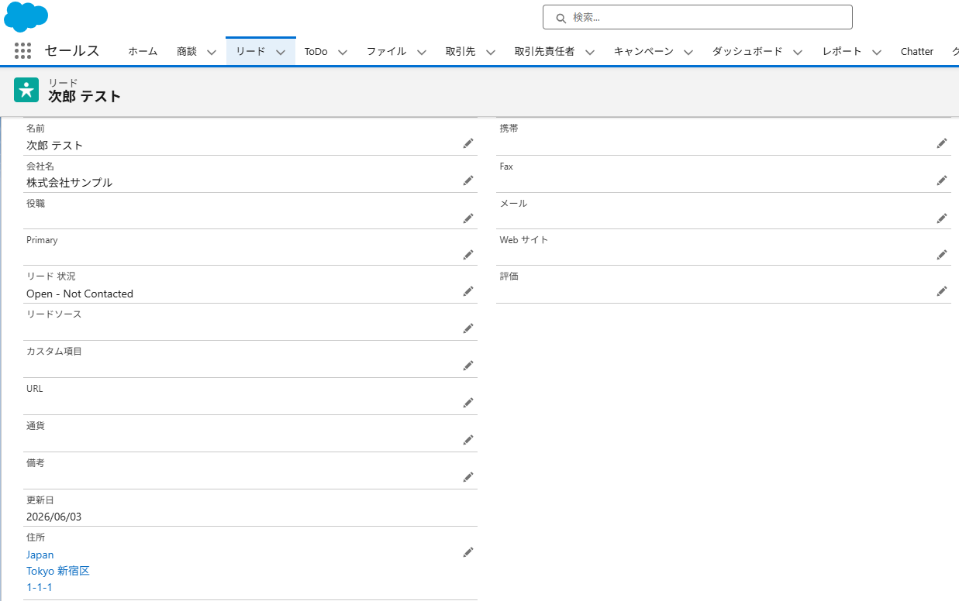The height and width of the screenshot is (601, 959).
Task: Expand the ToDo tab dropdown chevron
Action: pos(343,52)
